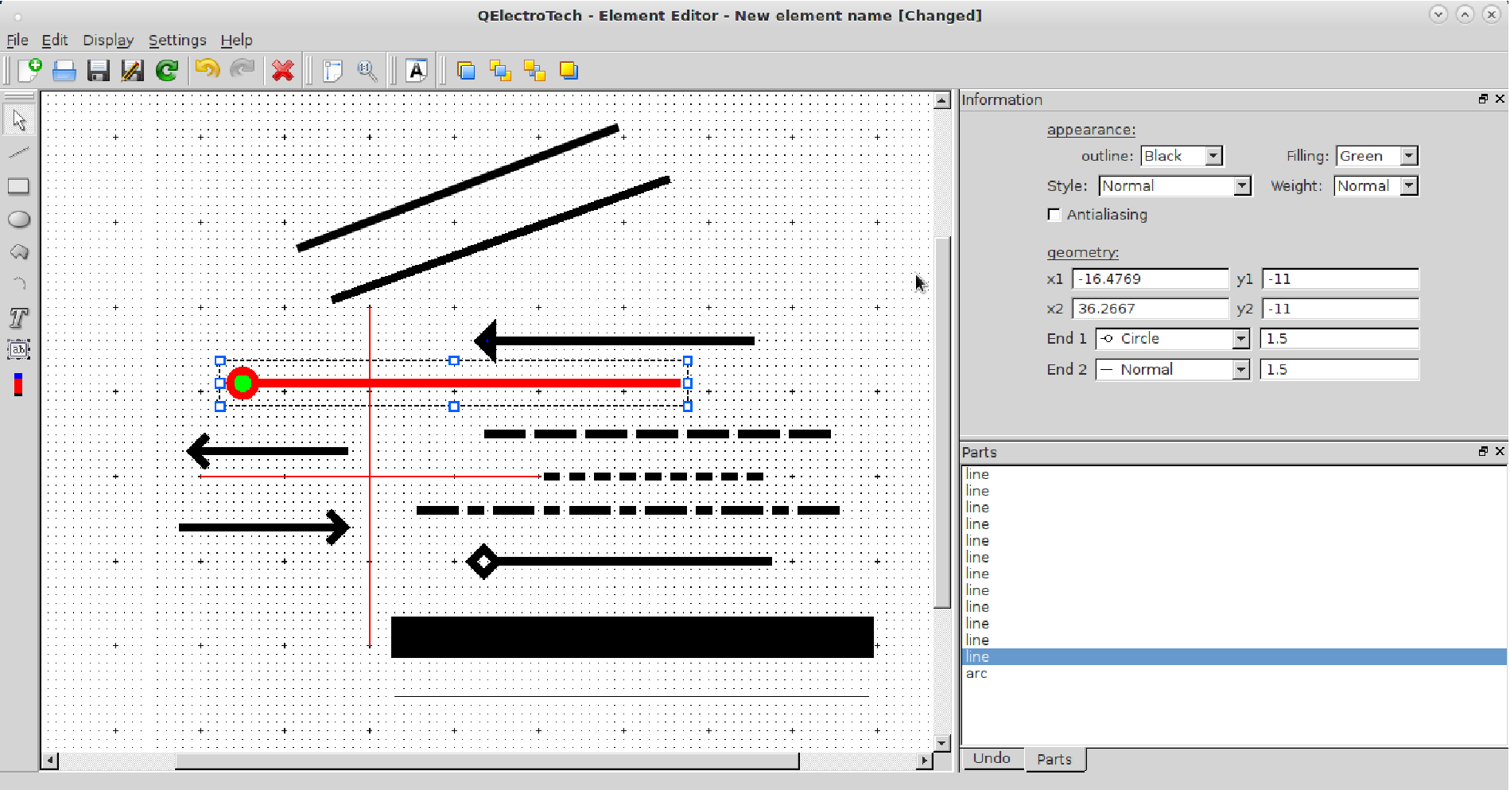
Task: Float the Information panel
Action: tap(1483, 99)
